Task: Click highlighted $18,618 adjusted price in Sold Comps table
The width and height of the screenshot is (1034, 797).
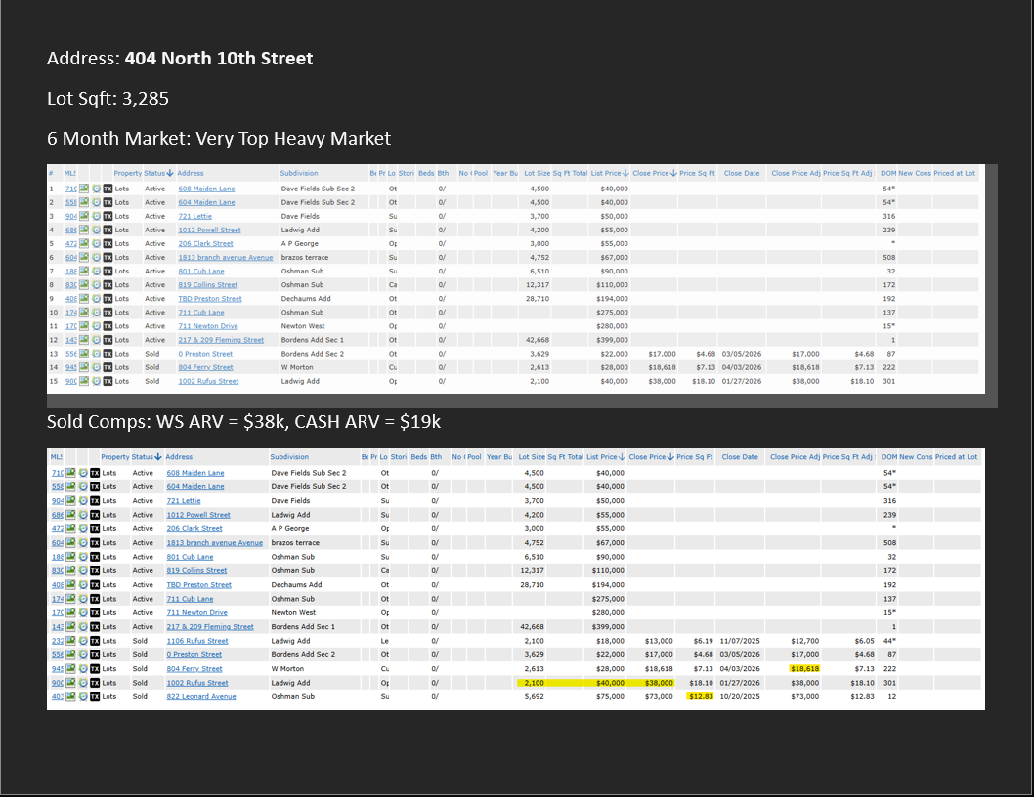Action: point(804,668)
